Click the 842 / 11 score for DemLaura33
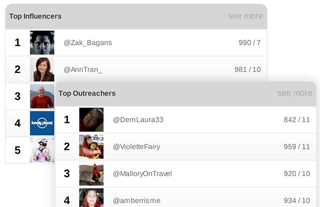The image size is (320, 207). point(297,120)
